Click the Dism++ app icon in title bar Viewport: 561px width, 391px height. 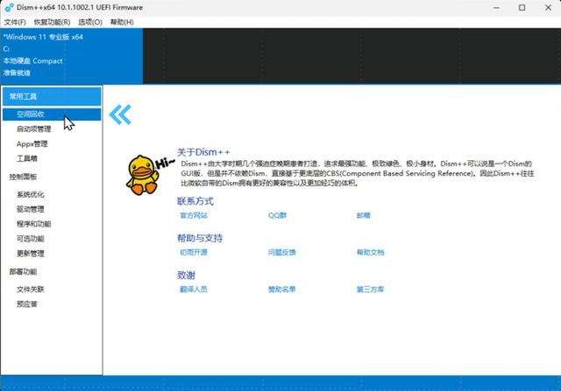[x=9, y=8]
